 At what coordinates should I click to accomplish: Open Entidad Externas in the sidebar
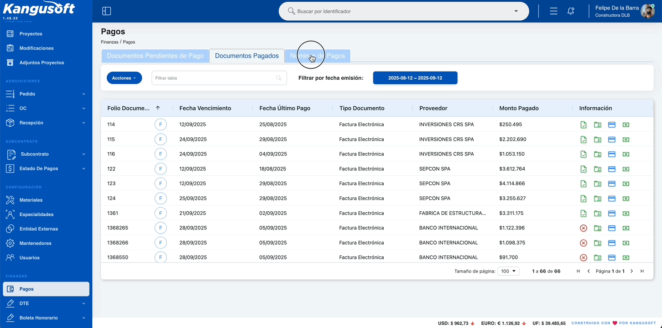coord(38,229)
